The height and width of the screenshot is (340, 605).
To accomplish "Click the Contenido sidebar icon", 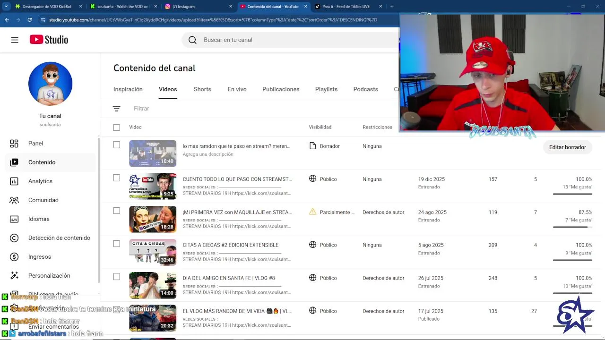I will tap(14, 162).
